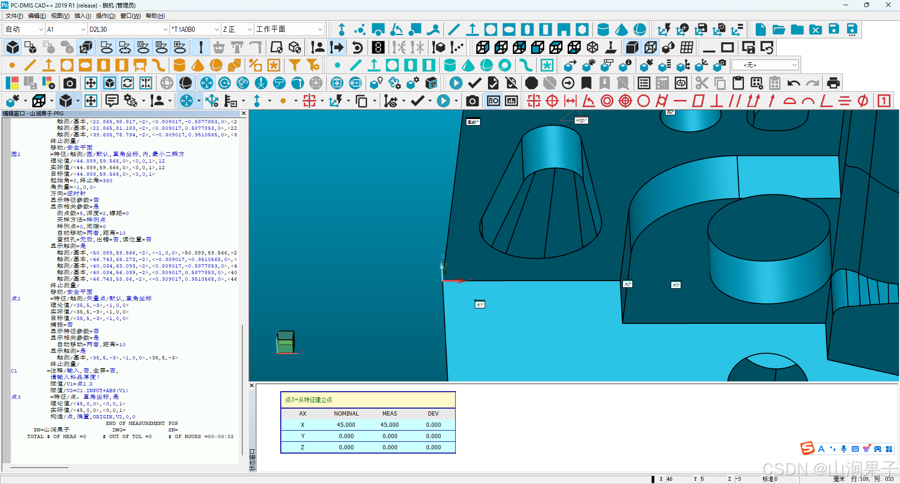Click the grid display icon

point(687,47)
